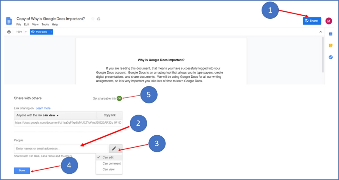Image resolution: width=339 pixels, height=180 pixels.
Task: Click the Get shareable link text
Action: (x=104, y=98)
